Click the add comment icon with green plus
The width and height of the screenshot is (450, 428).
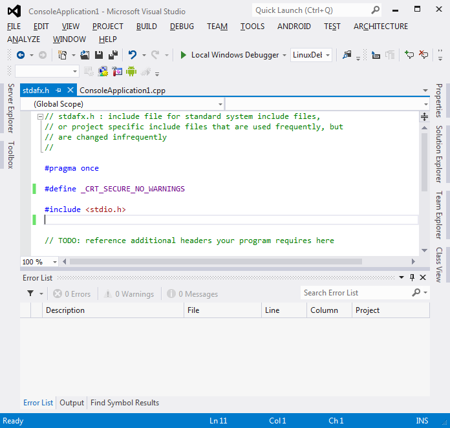coord(409,54)
